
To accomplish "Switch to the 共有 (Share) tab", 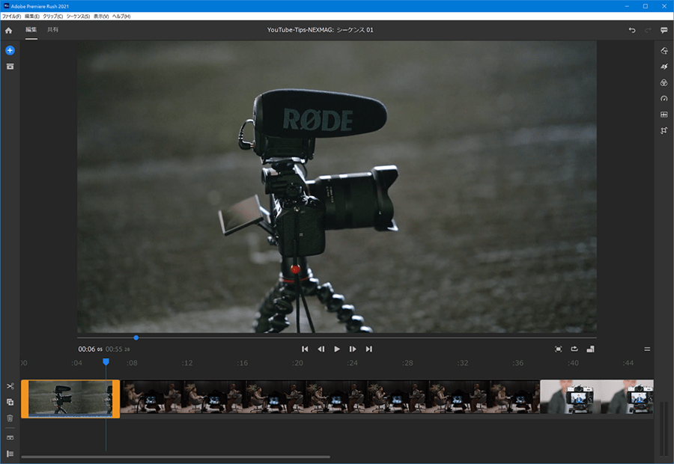I will (x=53, y=30).
